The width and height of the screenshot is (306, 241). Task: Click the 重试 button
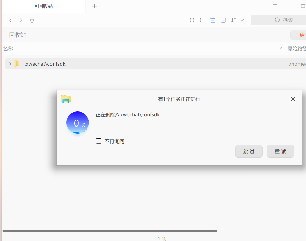[280, 151]
